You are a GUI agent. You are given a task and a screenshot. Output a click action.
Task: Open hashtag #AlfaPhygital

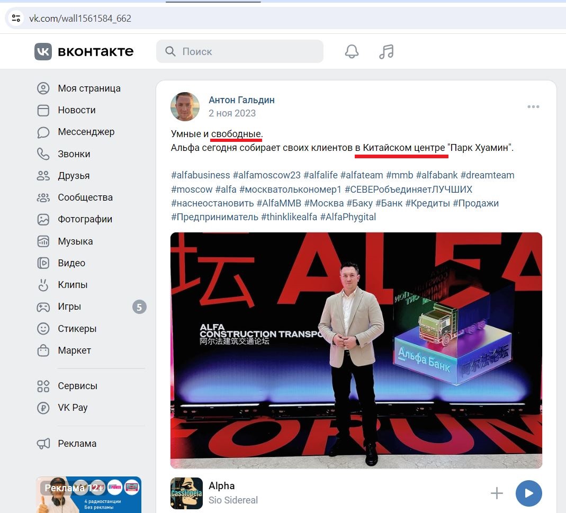point(348,217)
